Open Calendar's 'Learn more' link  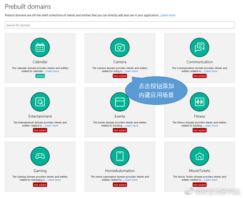52,71
